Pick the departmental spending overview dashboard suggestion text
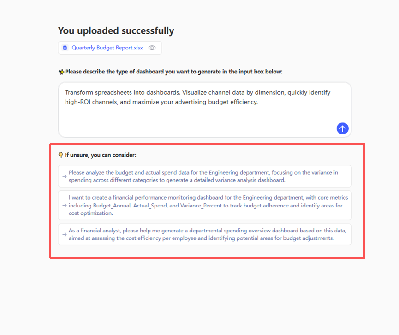Viewport: 399px width, 335px height. click(208, 234)
